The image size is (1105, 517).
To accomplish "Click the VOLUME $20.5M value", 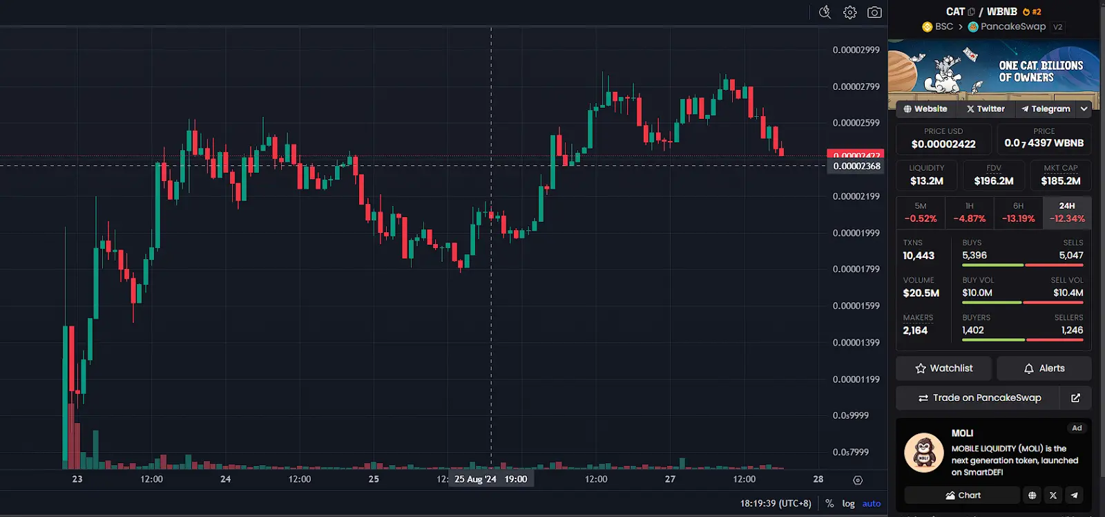I will click(x=921, y=293).
